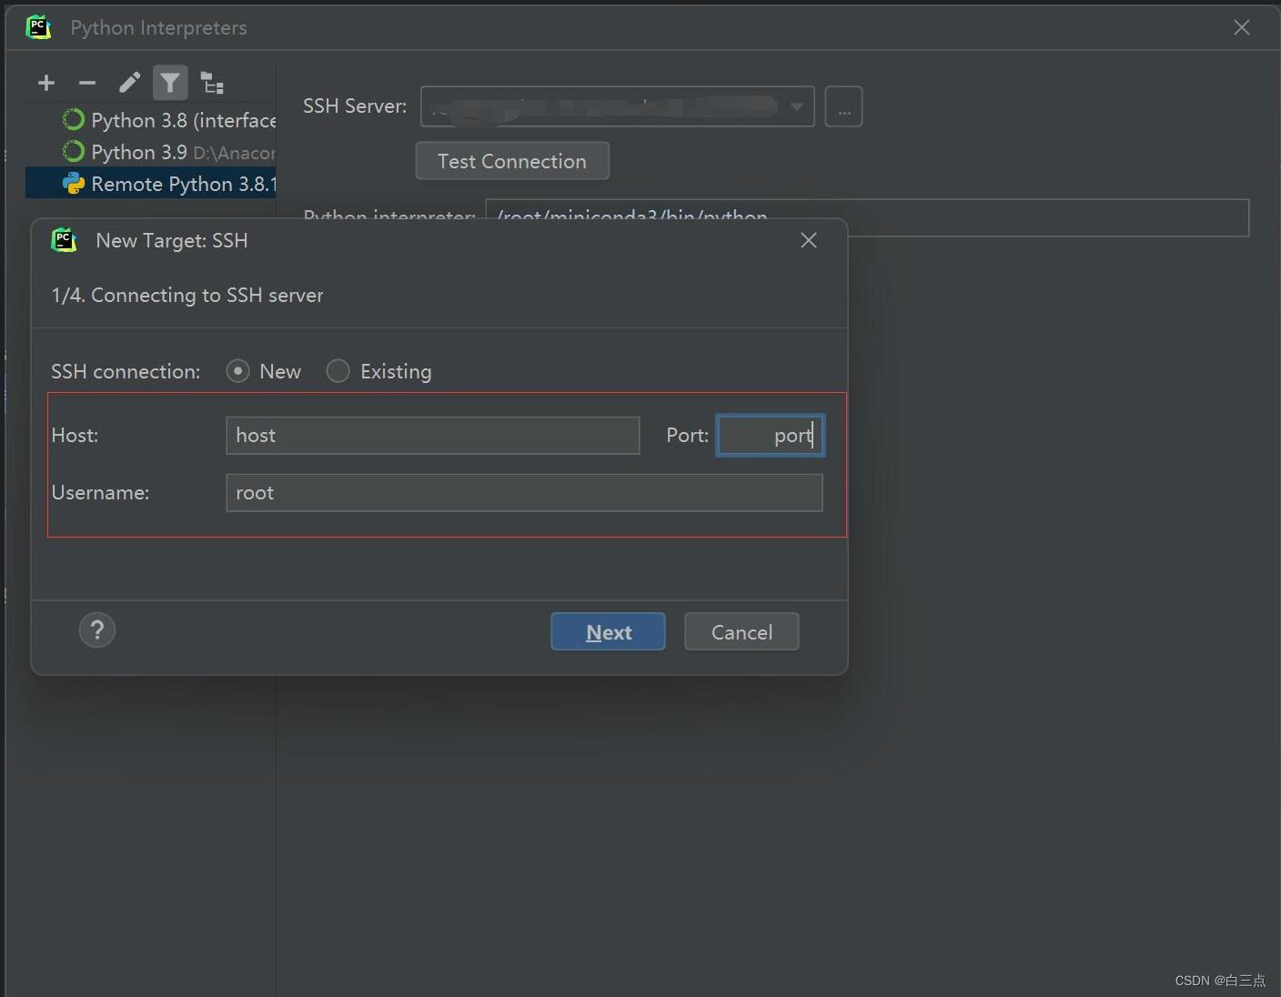Edit interpreter with the pencil icon
Screen dimensions: 1281x997
pyautogui.click(x=129, y=84)
